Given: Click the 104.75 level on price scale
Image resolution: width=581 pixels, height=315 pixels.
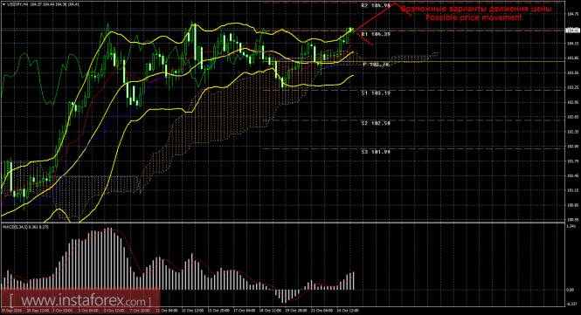Looking at the screenshot, I should [x=572, y=14].
